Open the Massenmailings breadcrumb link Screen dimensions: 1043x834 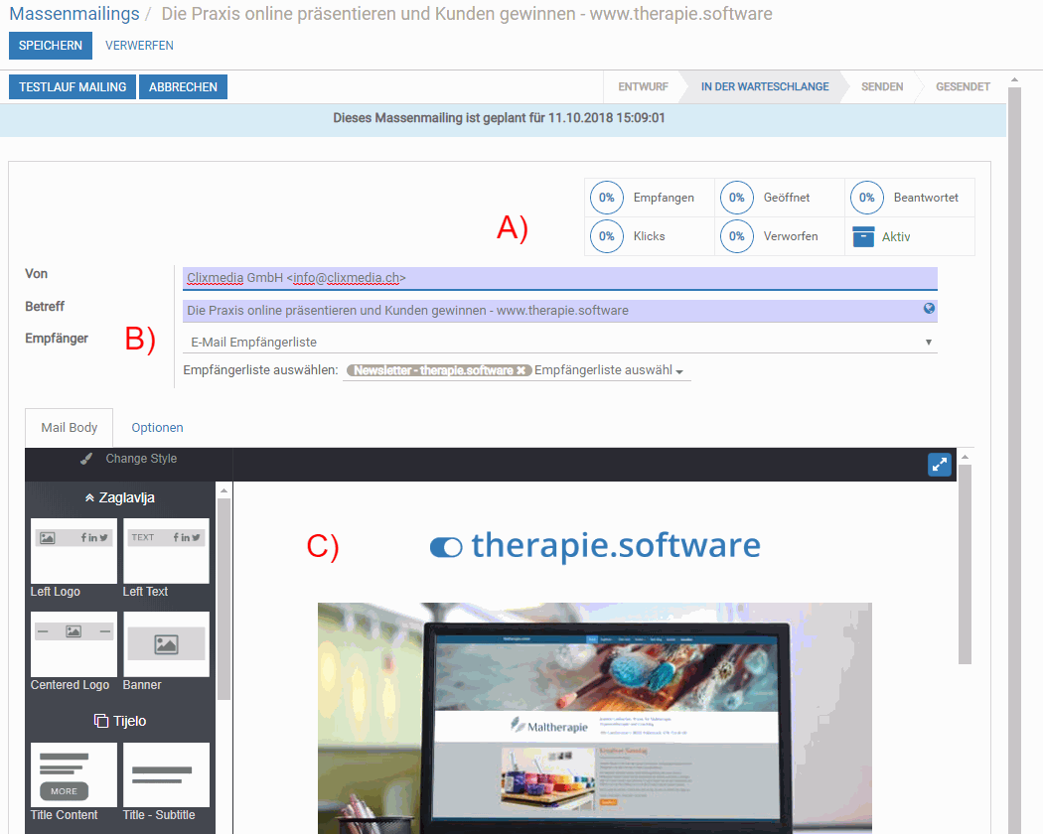[74, 13]
